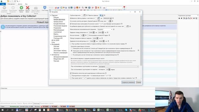The height and width of the screenshot is (112, 199).
Task: Click the first star icon in group management panel
Action: click(x=179, y=18)
